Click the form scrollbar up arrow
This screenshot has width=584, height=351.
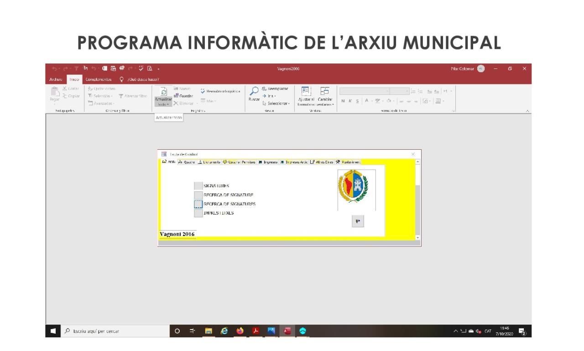pos(417,161)
